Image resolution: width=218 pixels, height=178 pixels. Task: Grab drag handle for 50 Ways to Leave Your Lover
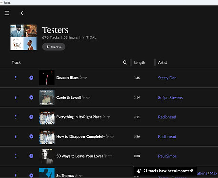[x=16, y=156]
